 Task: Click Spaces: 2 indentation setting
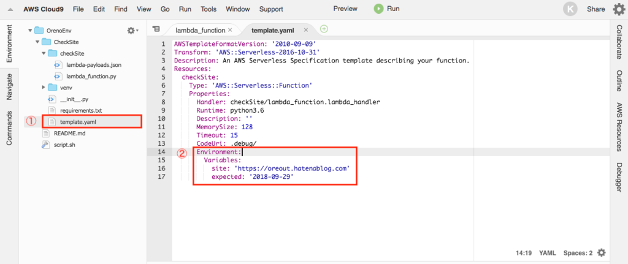pos(578,253)
